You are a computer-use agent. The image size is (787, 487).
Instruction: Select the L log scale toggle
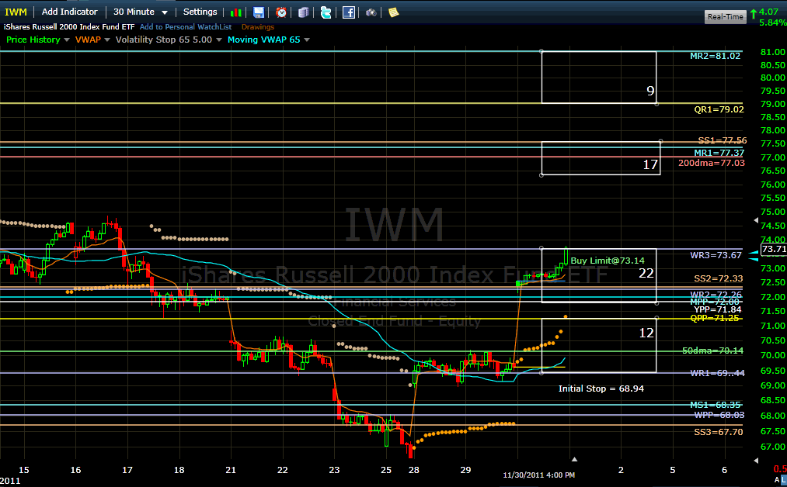tap(783, 480)
